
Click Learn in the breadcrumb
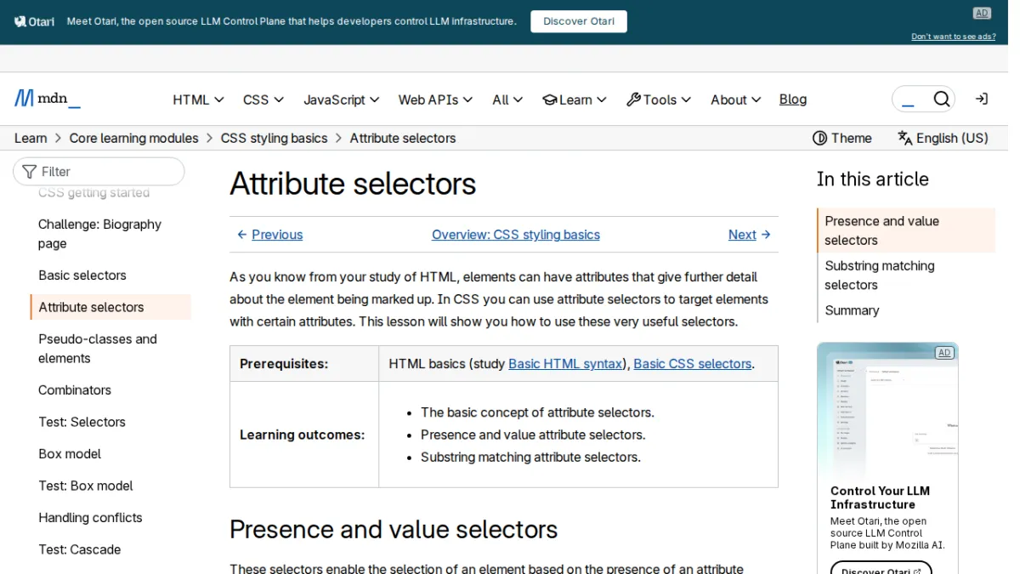[x=31, y=138]
